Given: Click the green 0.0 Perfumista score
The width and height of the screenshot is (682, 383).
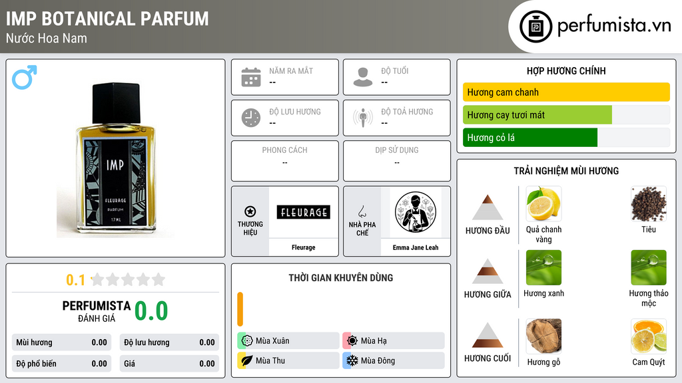Looking at the screenshot, I should 151,311.
